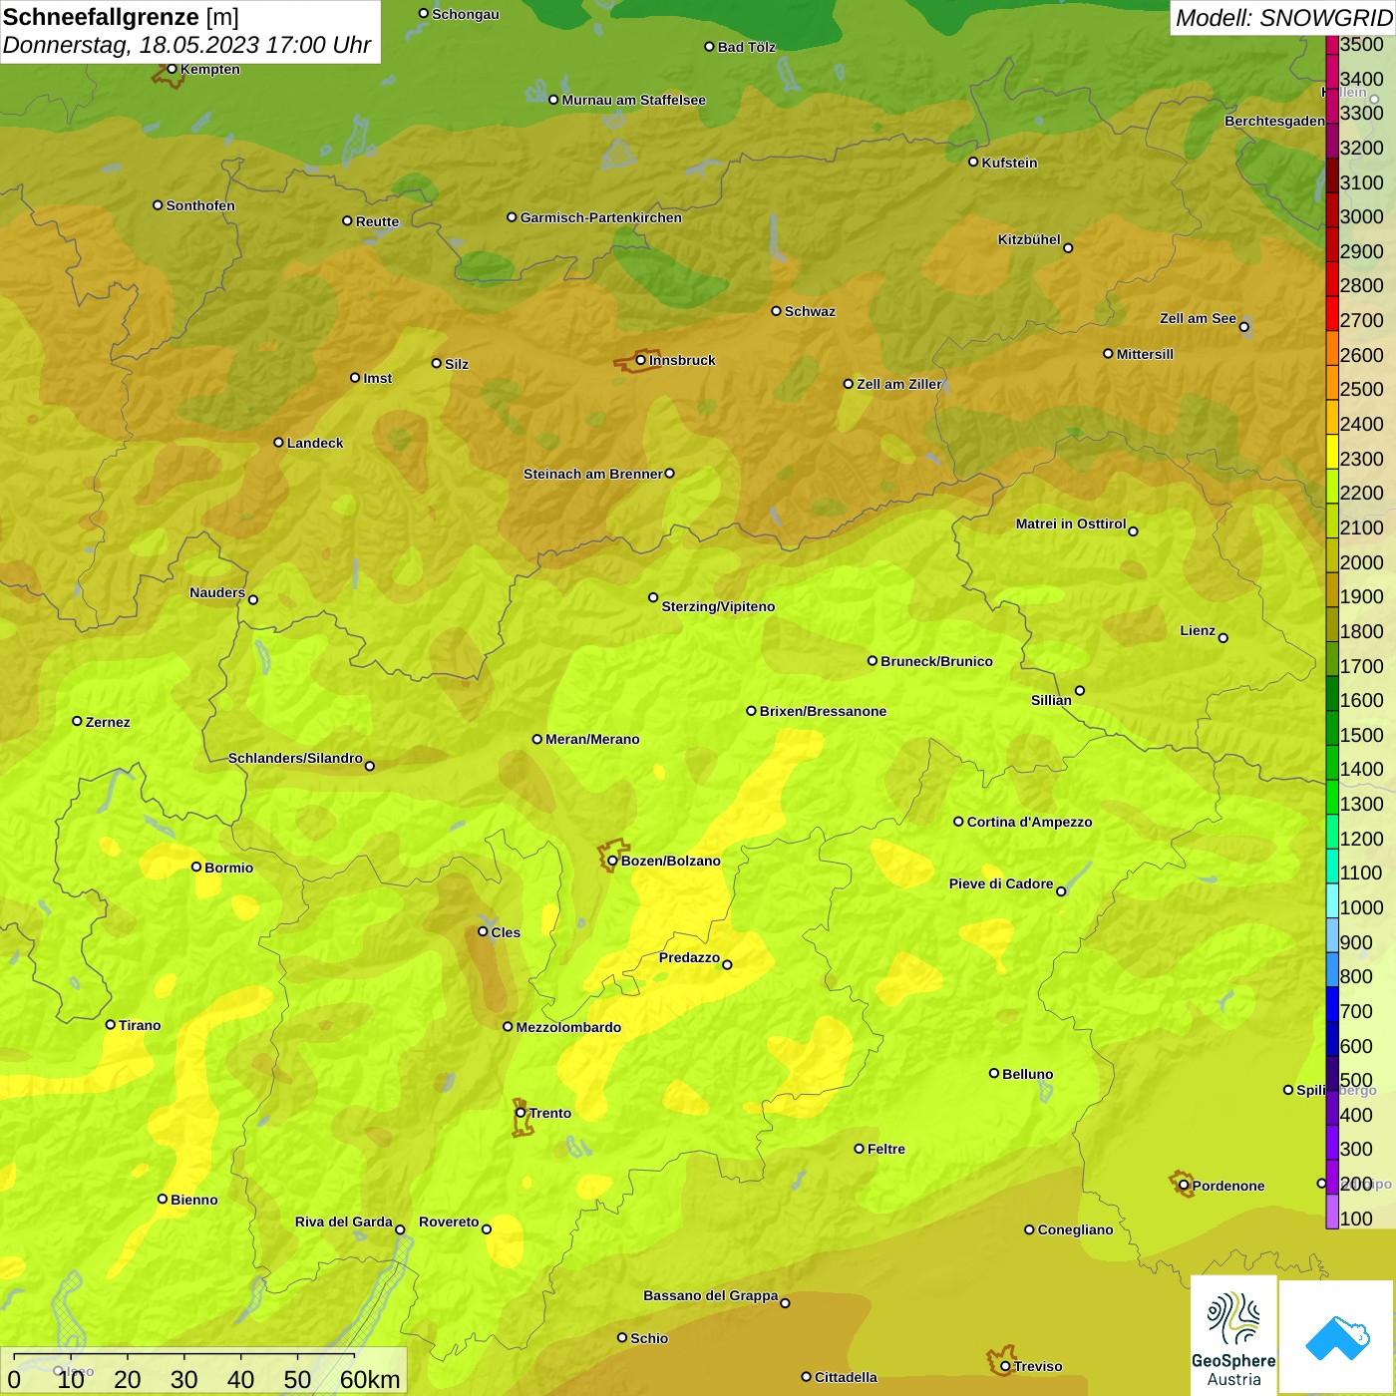Click the Cles label

pos(506,932)
